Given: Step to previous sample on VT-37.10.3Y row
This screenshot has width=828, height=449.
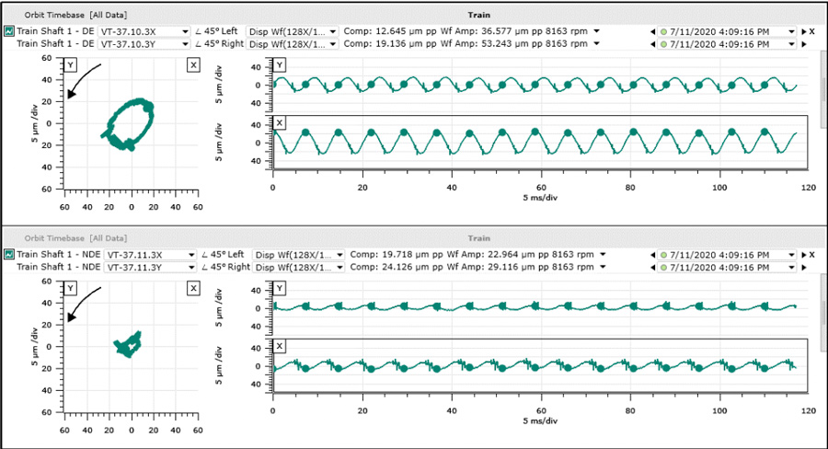Looking at the screenshot, I should click(x=652, y=44).
